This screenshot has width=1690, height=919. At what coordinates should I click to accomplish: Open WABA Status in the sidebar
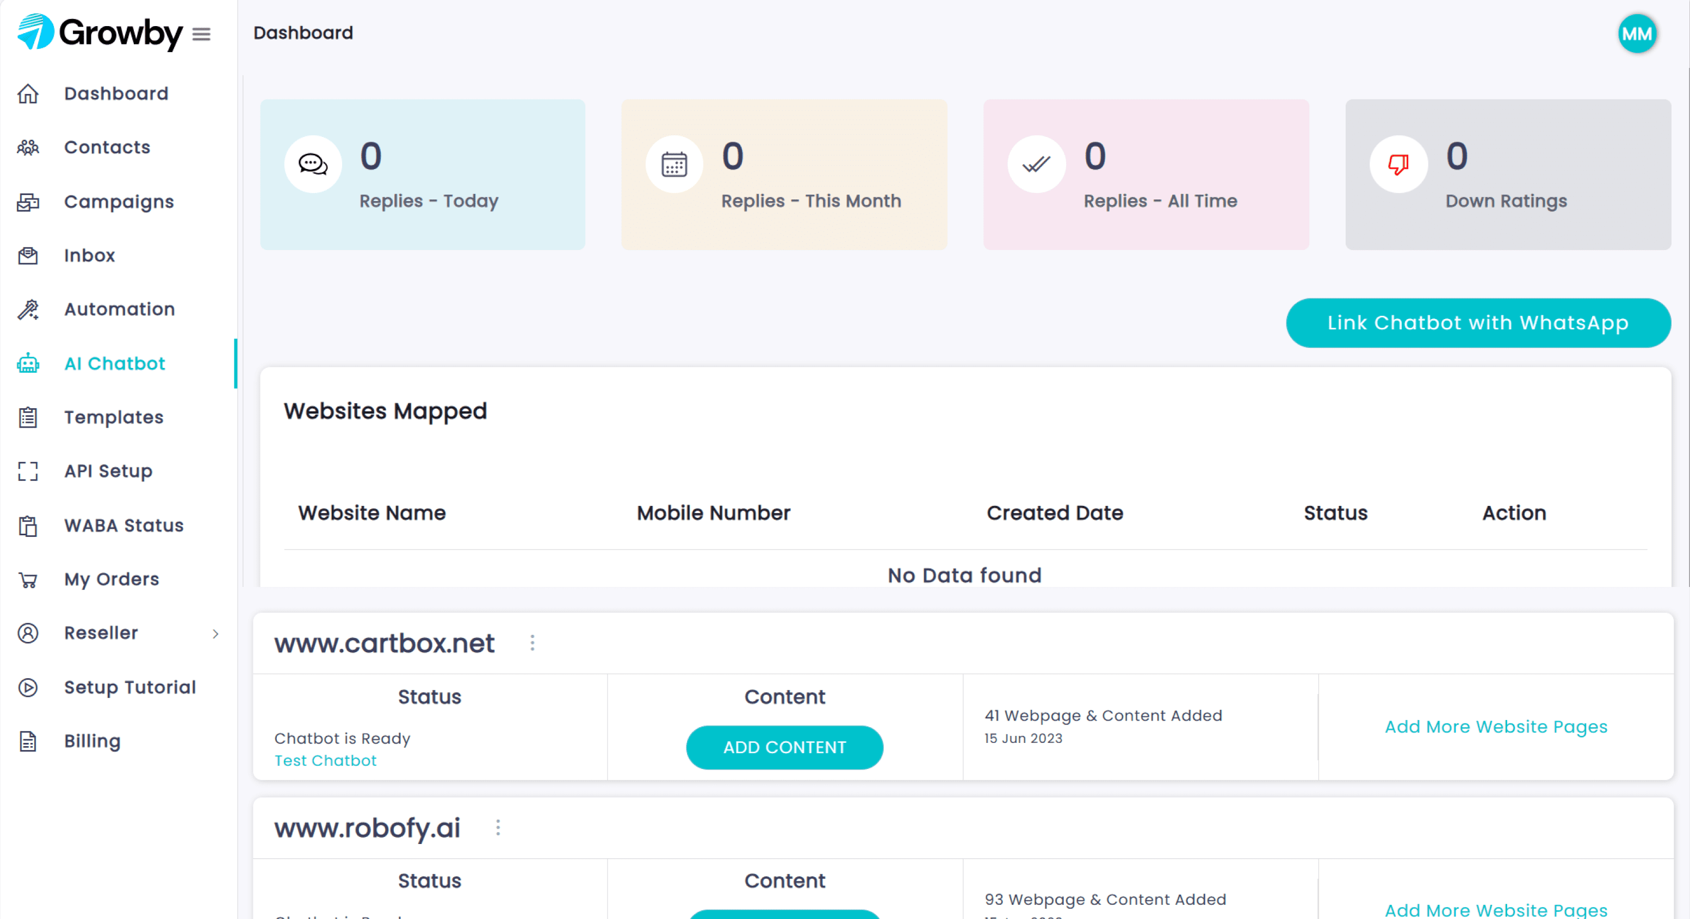(x=123, y=525)
